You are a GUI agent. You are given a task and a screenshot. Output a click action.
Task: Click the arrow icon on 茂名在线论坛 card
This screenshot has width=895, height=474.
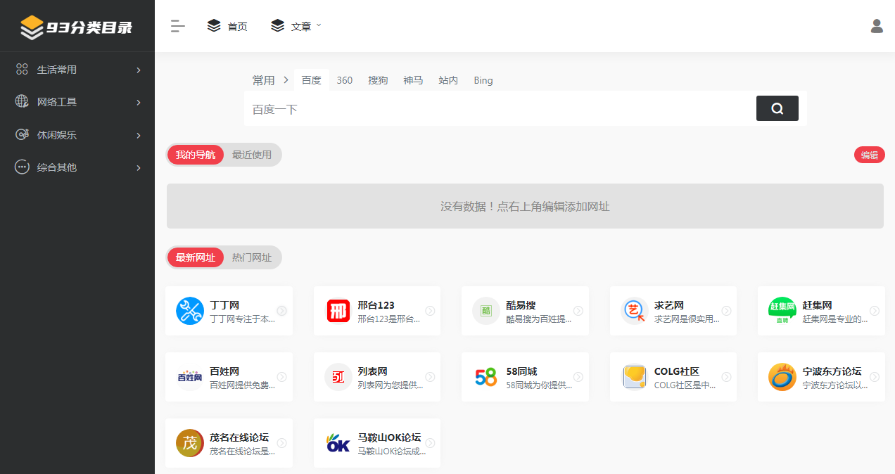tap(282, 443)
